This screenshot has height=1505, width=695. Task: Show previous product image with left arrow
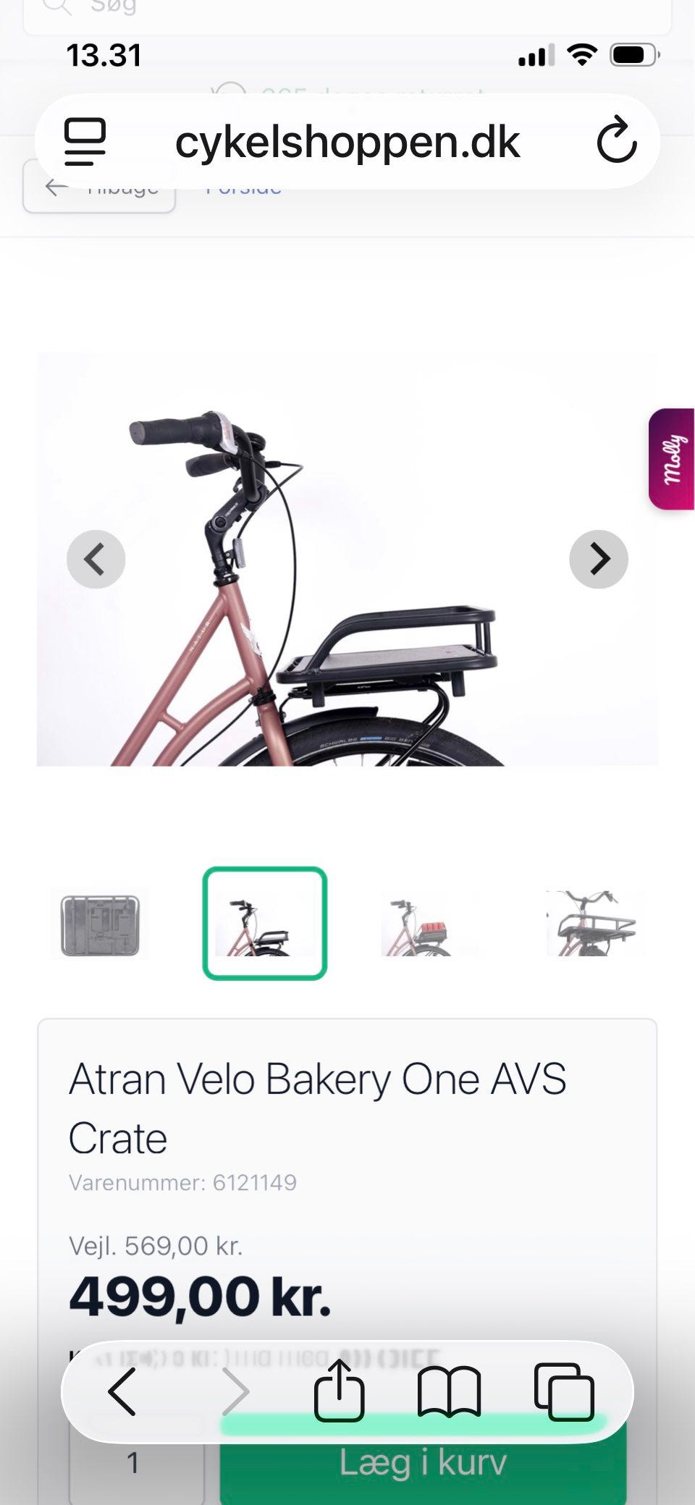[x=96, y=559]
